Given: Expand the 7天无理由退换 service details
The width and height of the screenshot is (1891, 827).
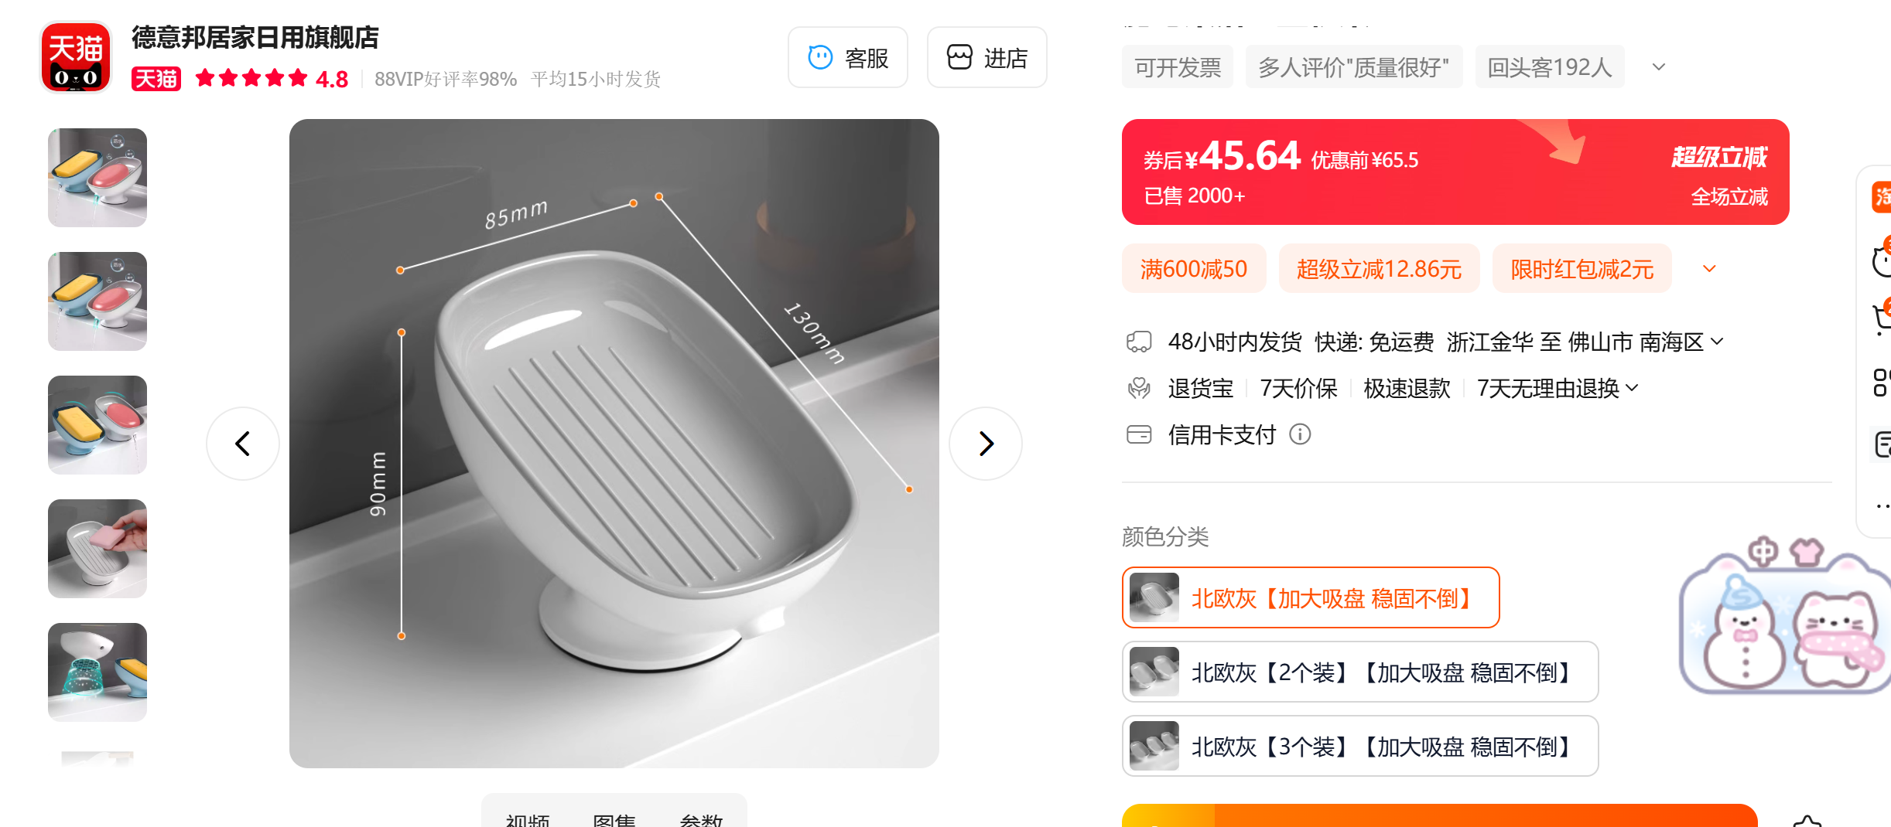Looking at the screenshot, I should (1632, 388).
